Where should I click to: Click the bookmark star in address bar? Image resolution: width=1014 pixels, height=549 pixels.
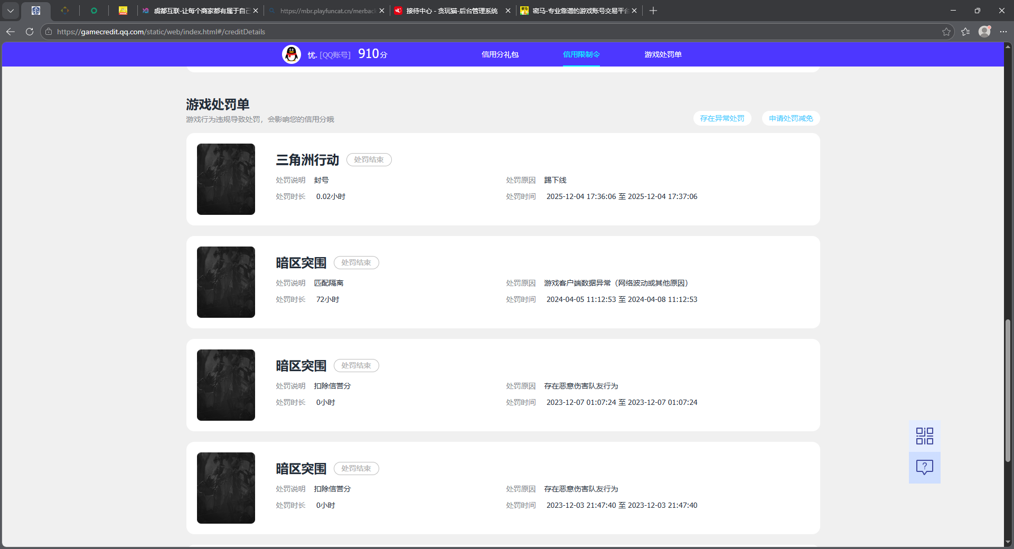click(x=946, y=32)
